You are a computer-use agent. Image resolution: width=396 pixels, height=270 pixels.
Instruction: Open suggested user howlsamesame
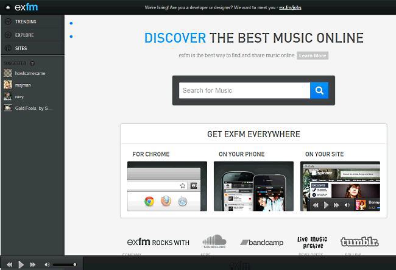[30, 73]
